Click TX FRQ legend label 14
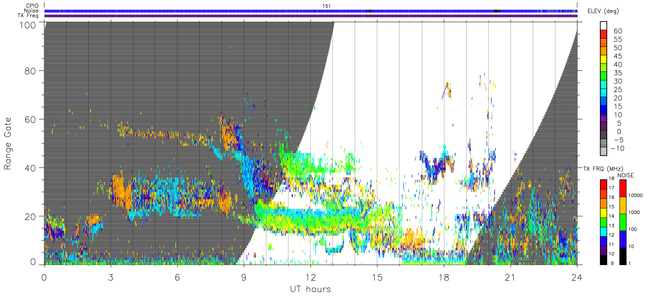Image resolution: width=649 pixels, height=300 pixels. pos(611,216)
